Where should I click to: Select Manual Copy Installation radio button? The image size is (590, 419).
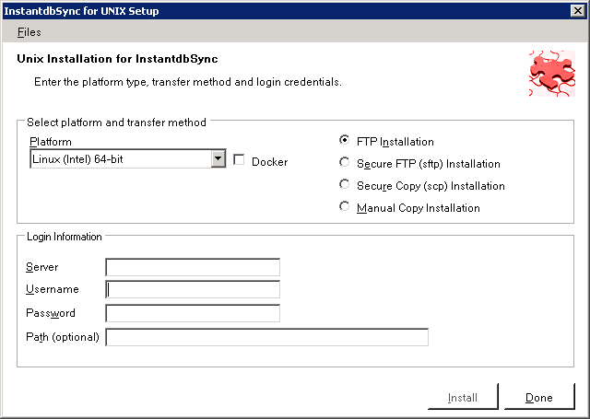point(344,206)
